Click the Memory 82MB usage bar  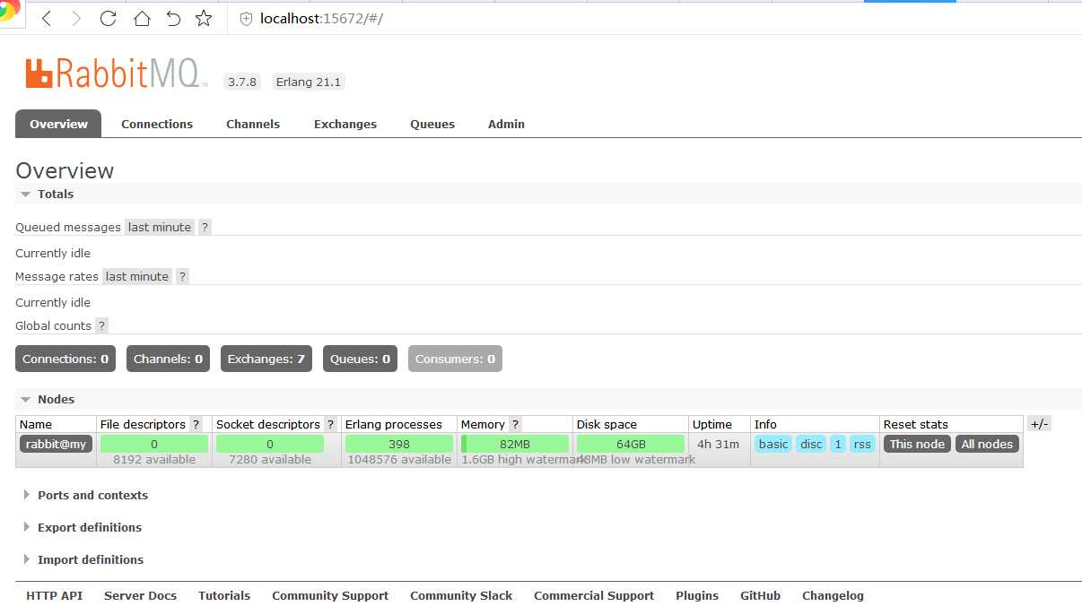pos(515,444)
